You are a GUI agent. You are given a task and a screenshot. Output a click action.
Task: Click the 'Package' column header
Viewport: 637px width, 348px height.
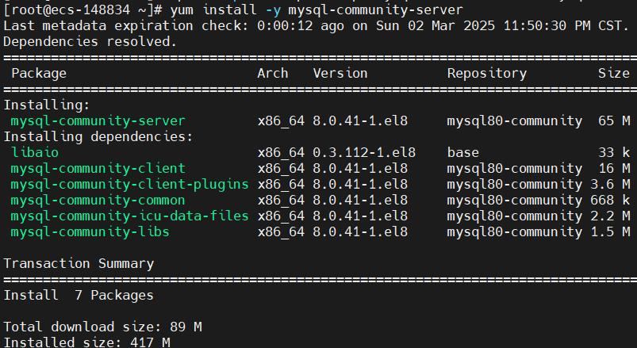point(39,74)
